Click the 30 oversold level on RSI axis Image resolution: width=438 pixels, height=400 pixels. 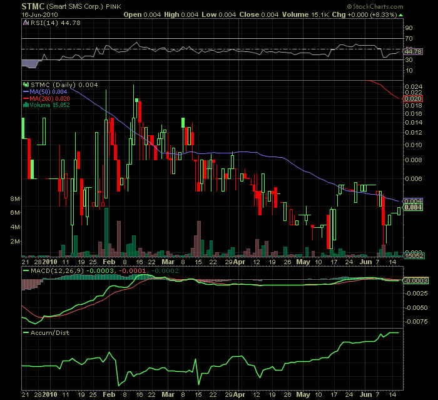click(409, 60)
